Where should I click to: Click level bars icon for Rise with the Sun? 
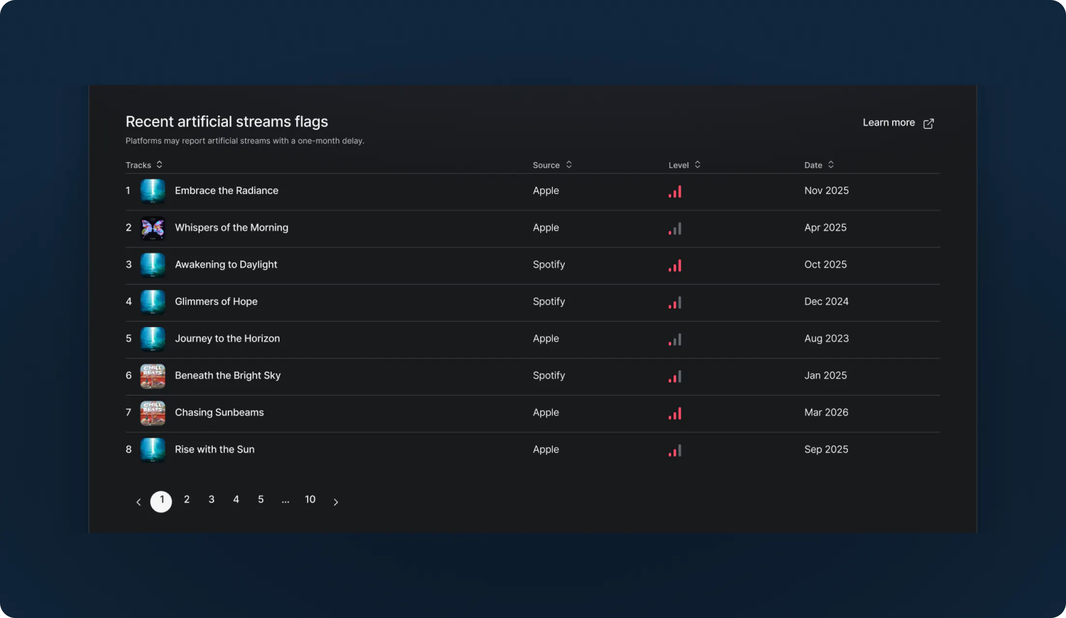click(675, 450)
